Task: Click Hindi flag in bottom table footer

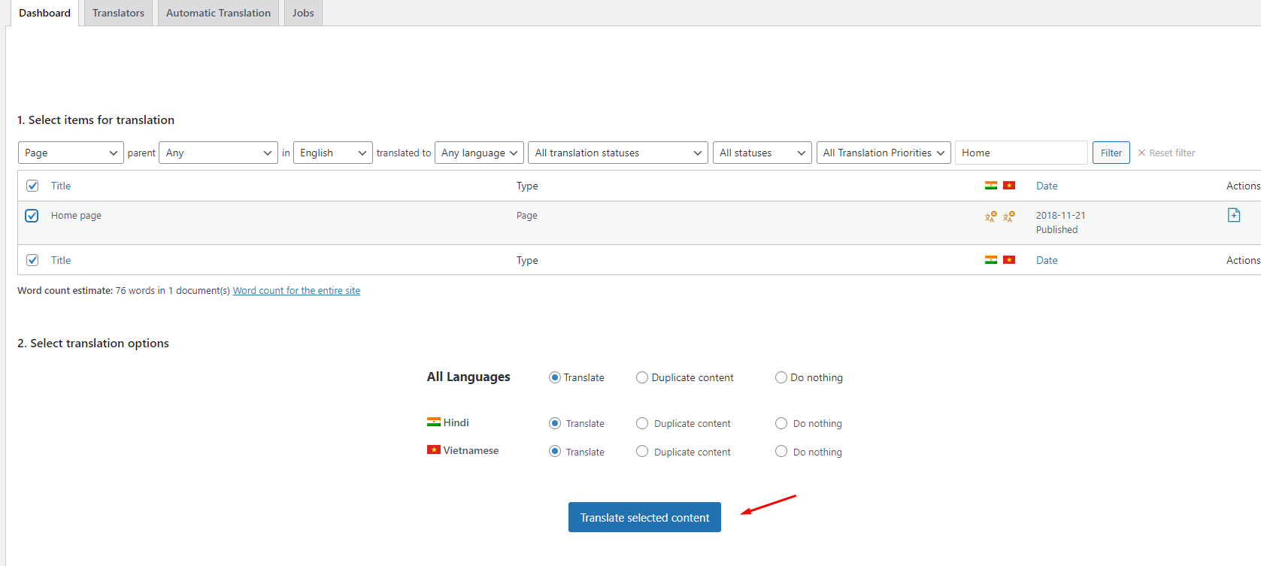Action: 991,260
